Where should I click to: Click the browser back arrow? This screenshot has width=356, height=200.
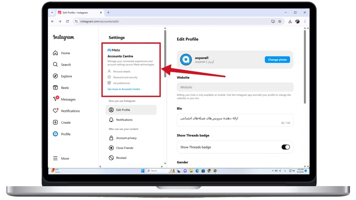coord(52,21)
